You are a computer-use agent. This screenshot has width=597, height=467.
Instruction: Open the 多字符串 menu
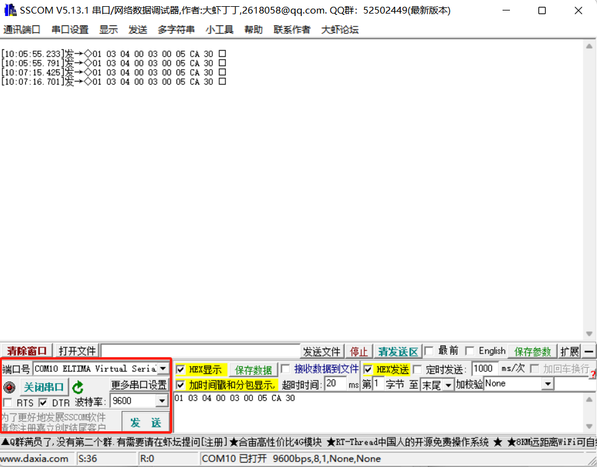pyautogui.click(x=177, y=30)
